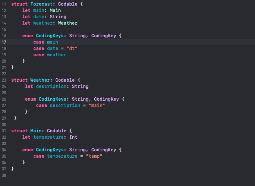Click the 'Main' type on line 12
This screenshot has width=255, height=186.
pyautogui.click(x=55, y=10)
